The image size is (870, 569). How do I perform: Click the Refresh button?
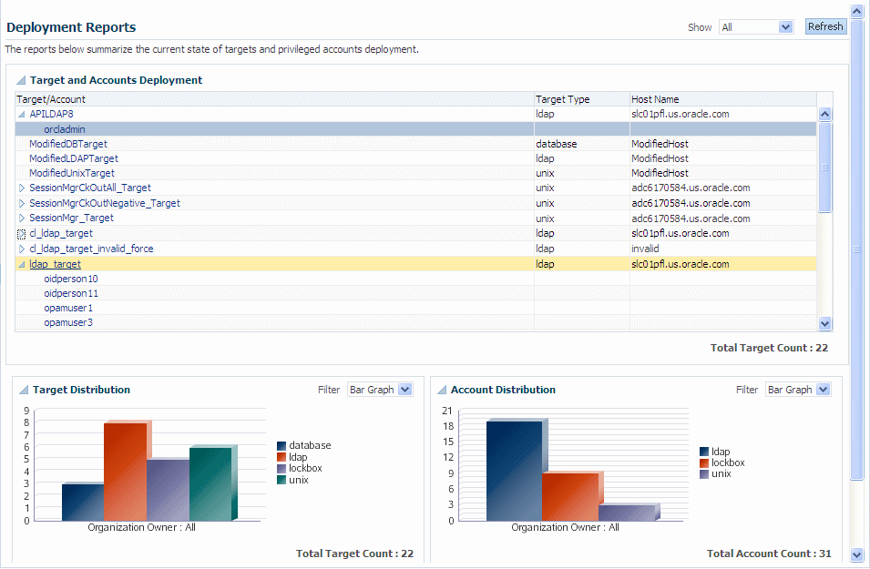[x=825, y=26]
